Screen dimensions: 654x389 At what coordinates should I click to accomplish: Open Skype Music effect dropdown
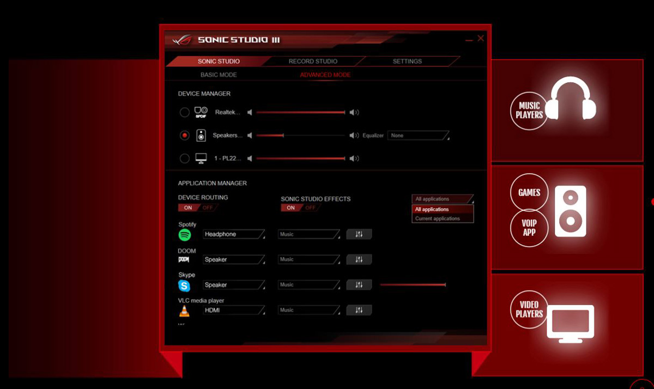tap(309, 284)
